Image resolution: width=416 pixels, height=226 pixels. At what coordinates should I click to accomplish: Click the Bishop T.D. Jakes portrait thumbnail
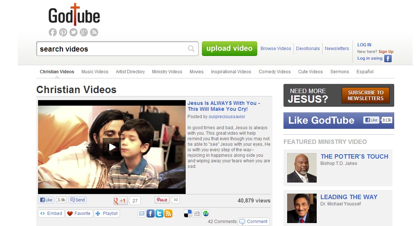(302, 168)
